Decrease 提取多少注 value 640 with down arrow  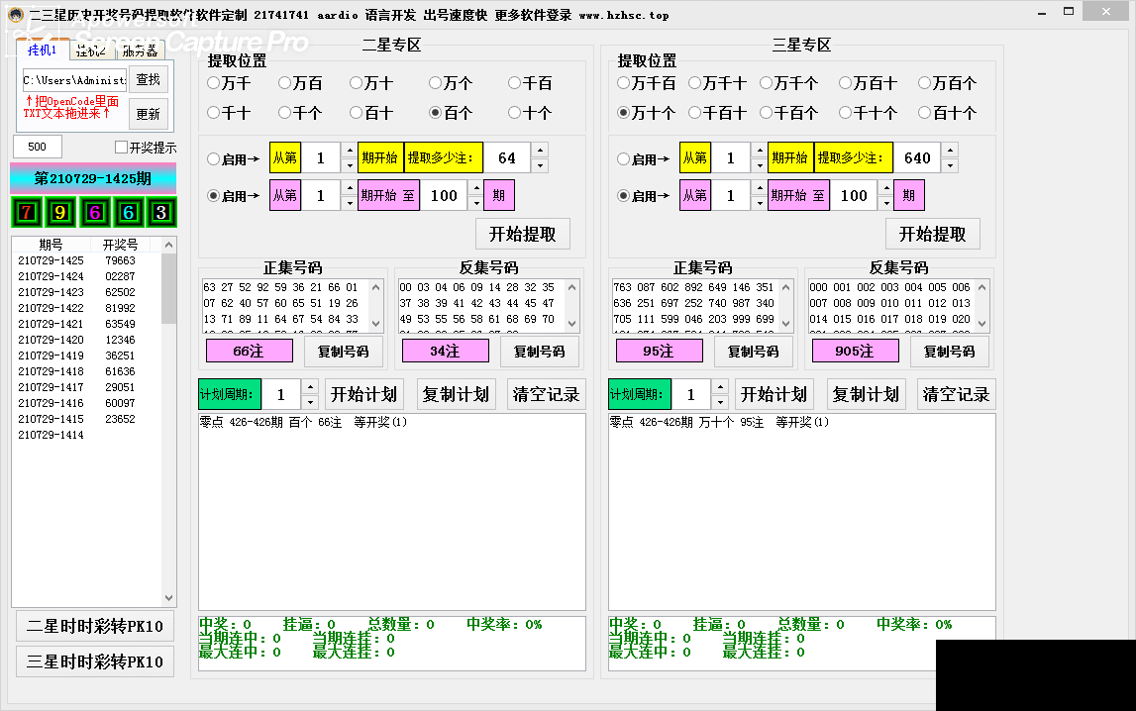click(951, 165)
